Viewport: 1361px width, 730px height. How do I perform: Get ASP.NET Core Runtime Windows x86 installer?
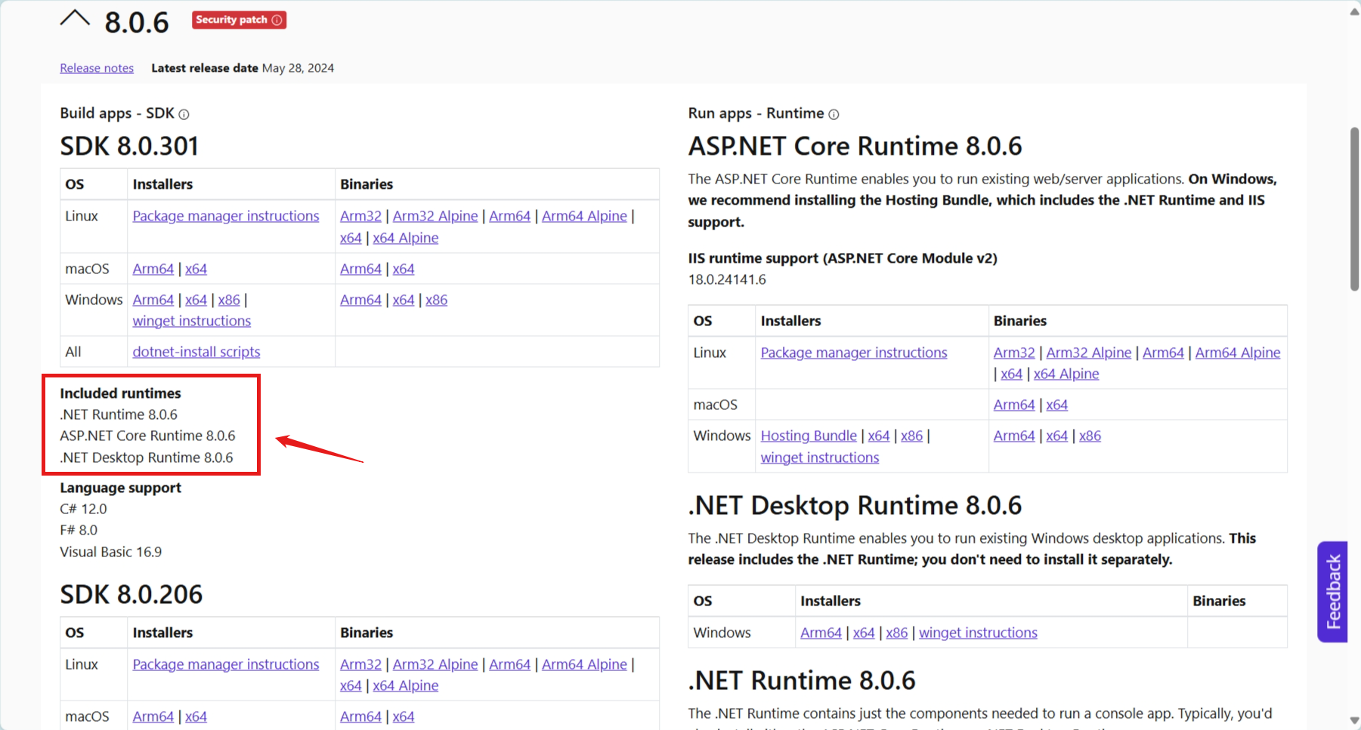pos(912,436)
